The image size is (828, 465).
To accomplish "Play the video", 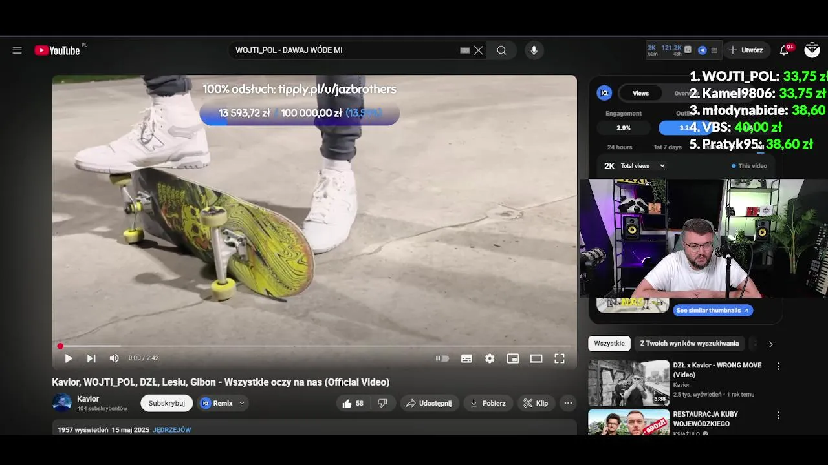I will pos(69,358).
